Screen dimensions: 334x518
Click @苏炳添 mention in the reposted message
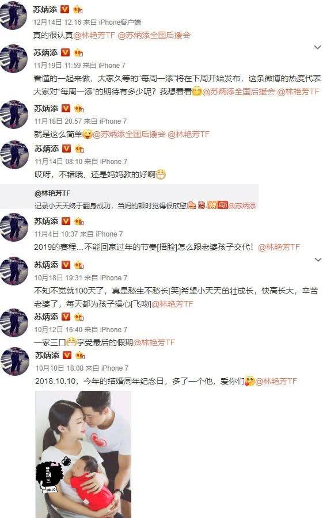tap(242, 206)
